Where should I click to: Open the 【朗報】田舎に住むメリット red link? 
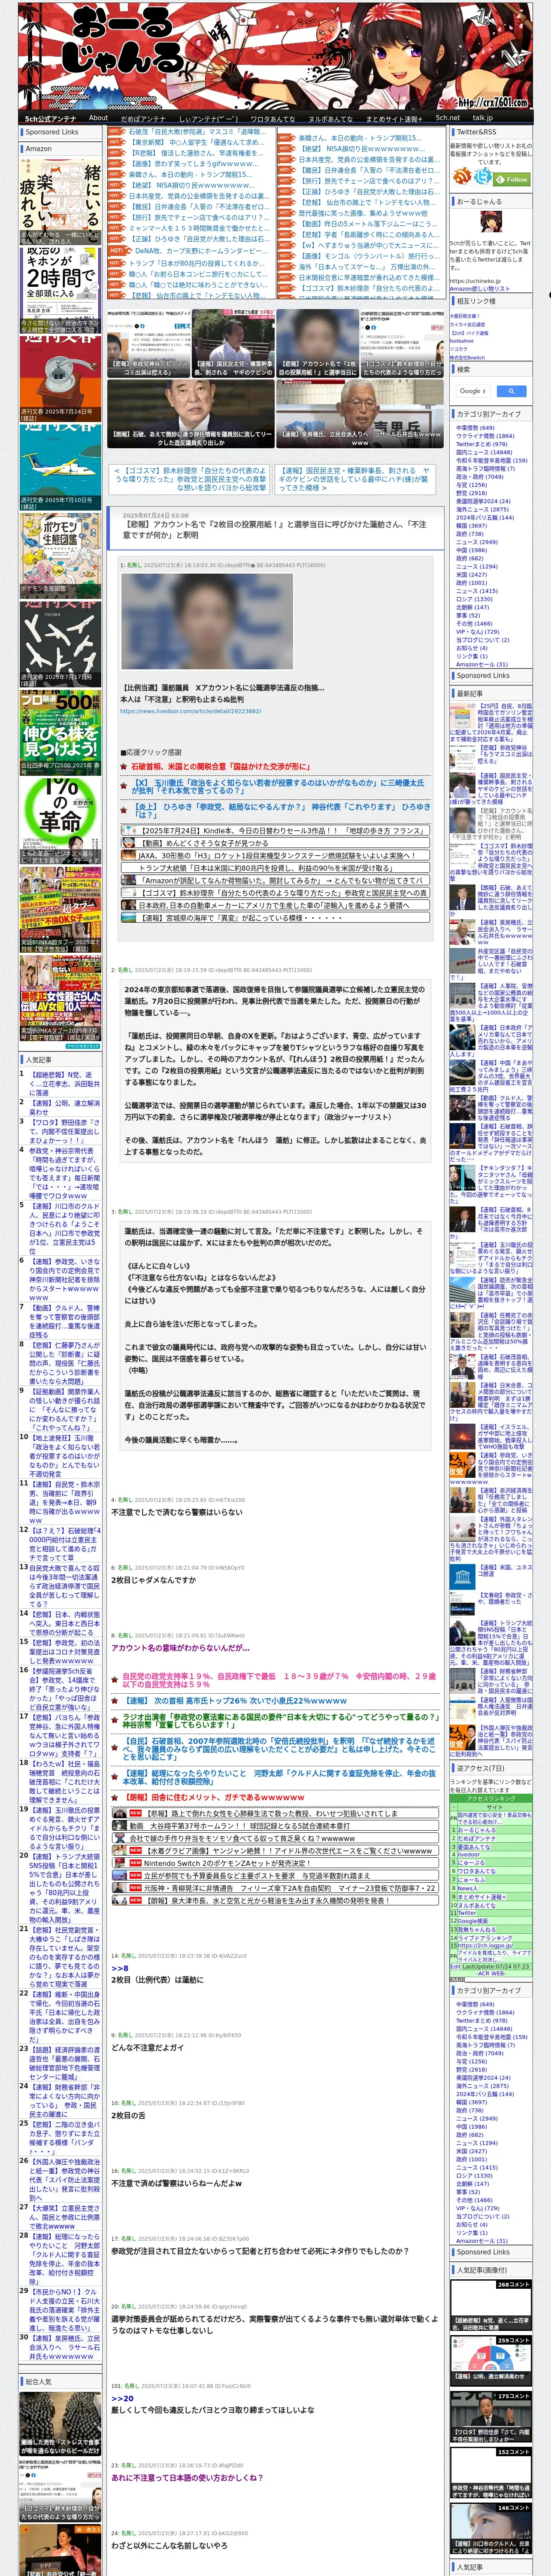tap(213, 1797)
